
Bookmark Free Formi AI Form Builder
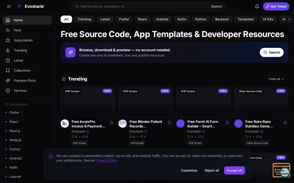[227, 123]
